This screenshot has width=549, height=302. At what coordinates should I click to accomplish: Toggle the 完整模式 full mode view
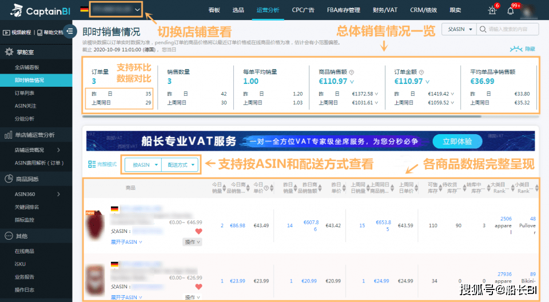pyautogui.click(x=102, y=164)
